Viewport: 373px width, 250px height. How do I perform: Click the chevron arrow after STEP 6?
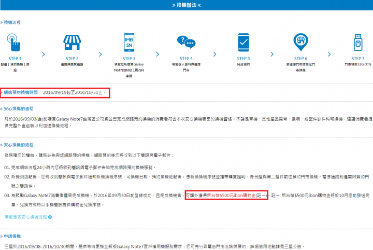[329, 54]
